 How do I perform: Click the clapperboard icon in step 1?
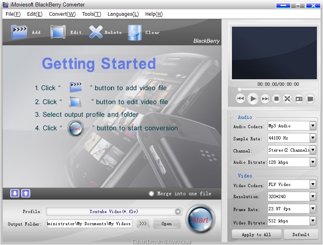point(76,87)
